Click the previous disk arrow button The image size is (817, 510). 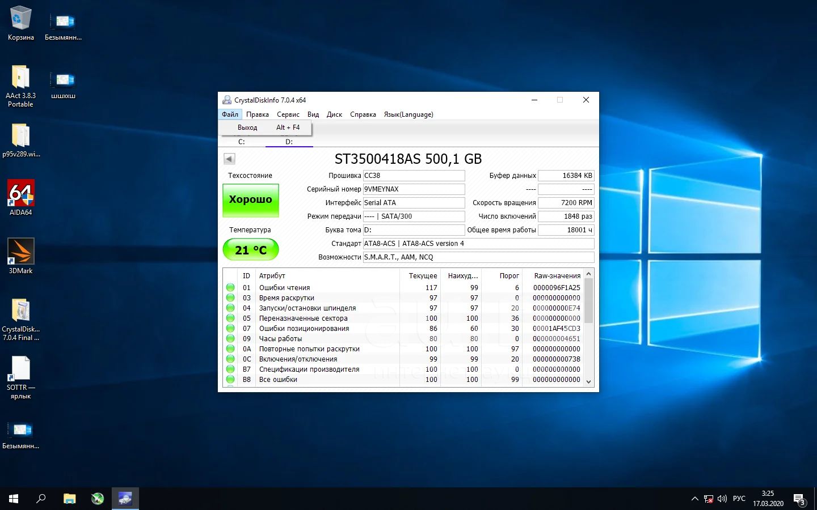(x=229, y=159)
